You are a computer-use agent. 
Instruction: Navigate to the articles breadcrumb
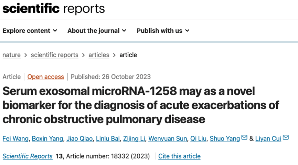99,55
